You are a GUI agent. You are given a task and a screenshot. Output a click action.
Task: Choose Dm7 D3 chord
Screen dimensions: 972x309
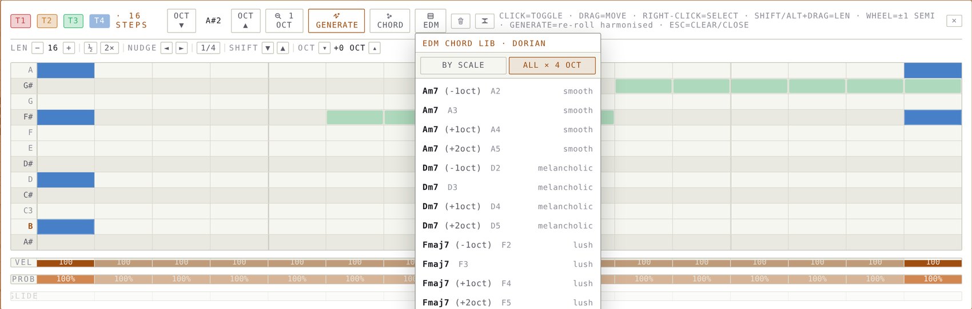508,188
